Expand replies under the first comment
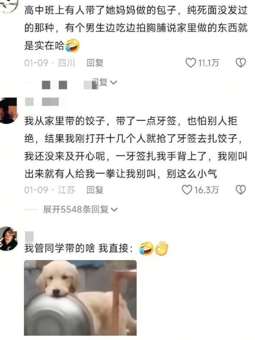 pos(104,82)
